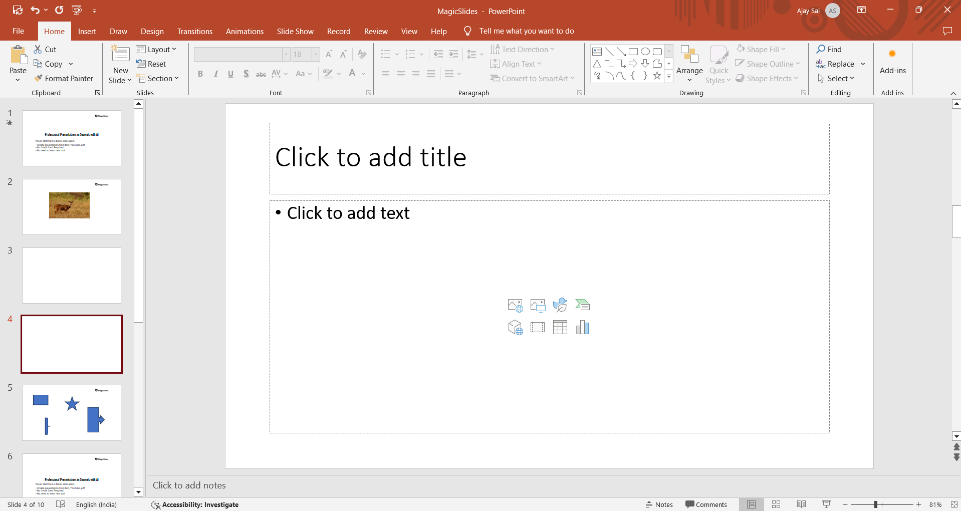The height and width of the screenshot is (511, 961).
Task: Insert SmartArt graphic in placeholder
Action: (x=582, y=305)
